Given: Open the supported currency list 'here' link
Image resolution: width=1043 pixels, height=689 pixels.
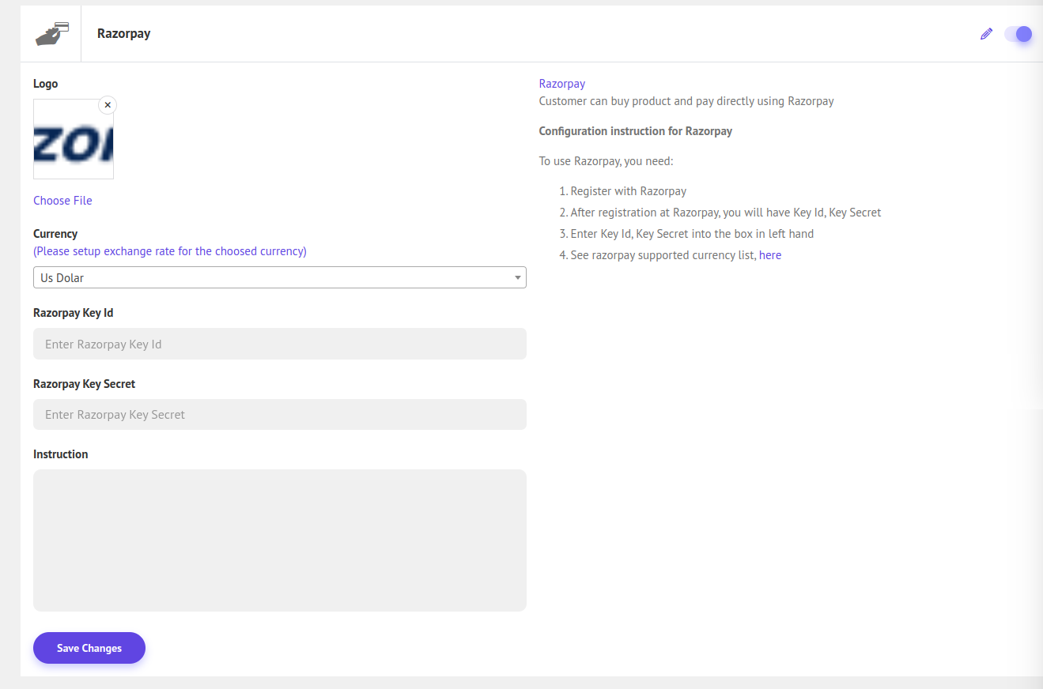Looking at the screenshot, I should point(769,255).
